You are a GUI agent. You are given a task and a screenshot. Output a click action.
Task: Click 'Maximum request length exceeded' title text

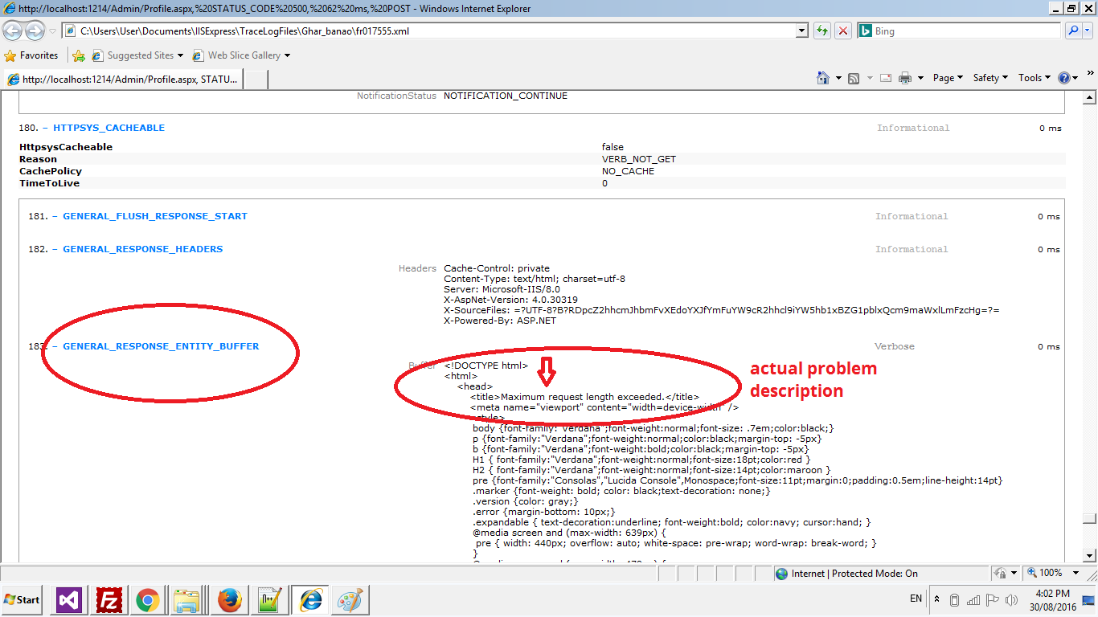click(583, 397)
